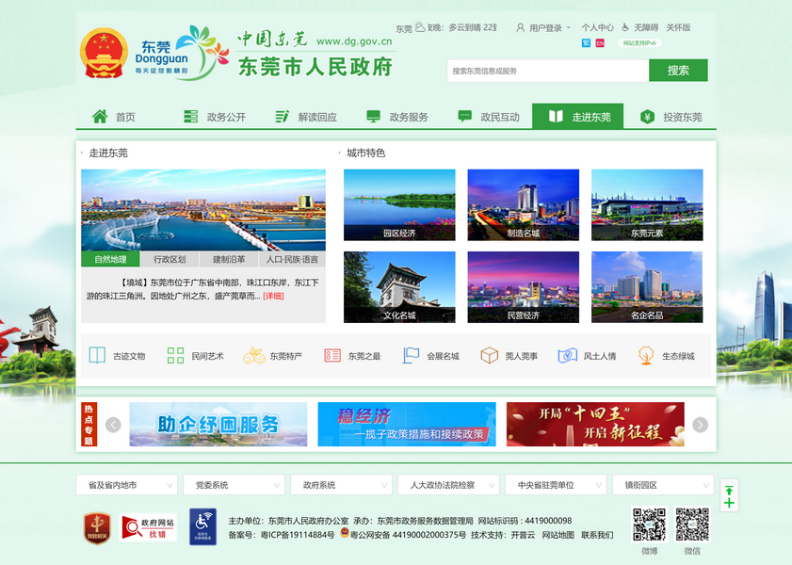Switch to the 行政区划 tab

(170, 259)
